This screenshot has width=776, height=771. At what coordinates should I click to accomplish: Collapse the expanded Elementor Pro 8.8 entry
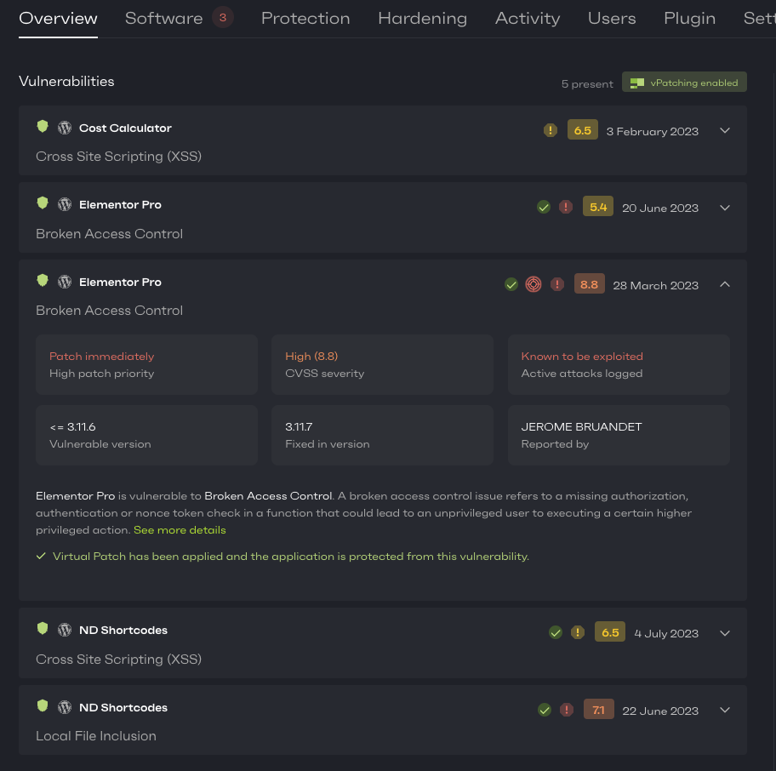click(725, 285)
